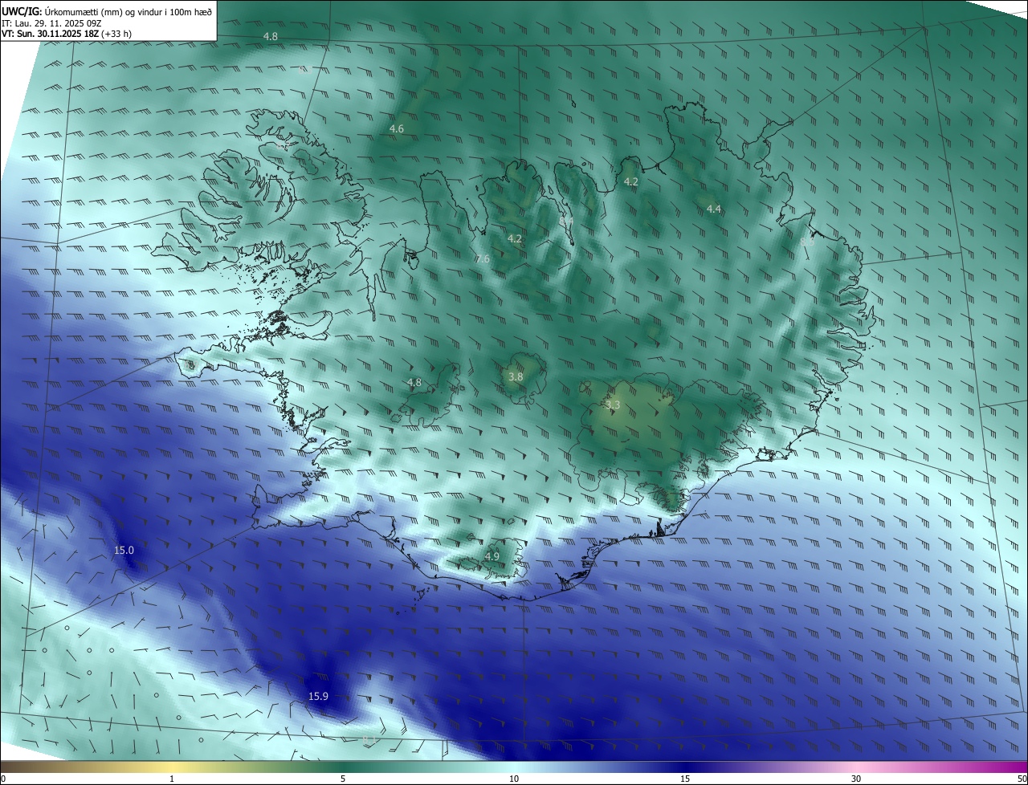Click the 8.4 value label on the map

(x=567, y=220)
